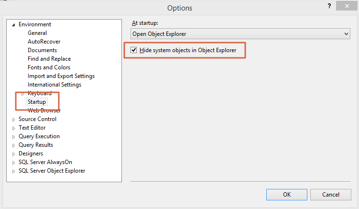Viewport: 359px width, 209px height.
Task: Expand the Keyboard node arrow
Action: tap(22, 94)
